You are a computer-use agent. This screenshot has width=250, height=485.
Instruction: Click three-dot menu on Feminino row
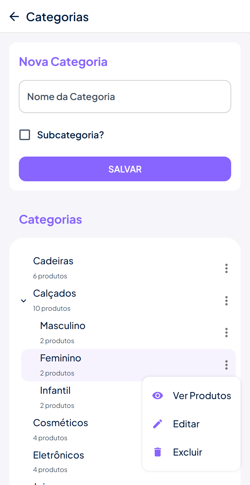pyautogui.click(x=226, y=365)
